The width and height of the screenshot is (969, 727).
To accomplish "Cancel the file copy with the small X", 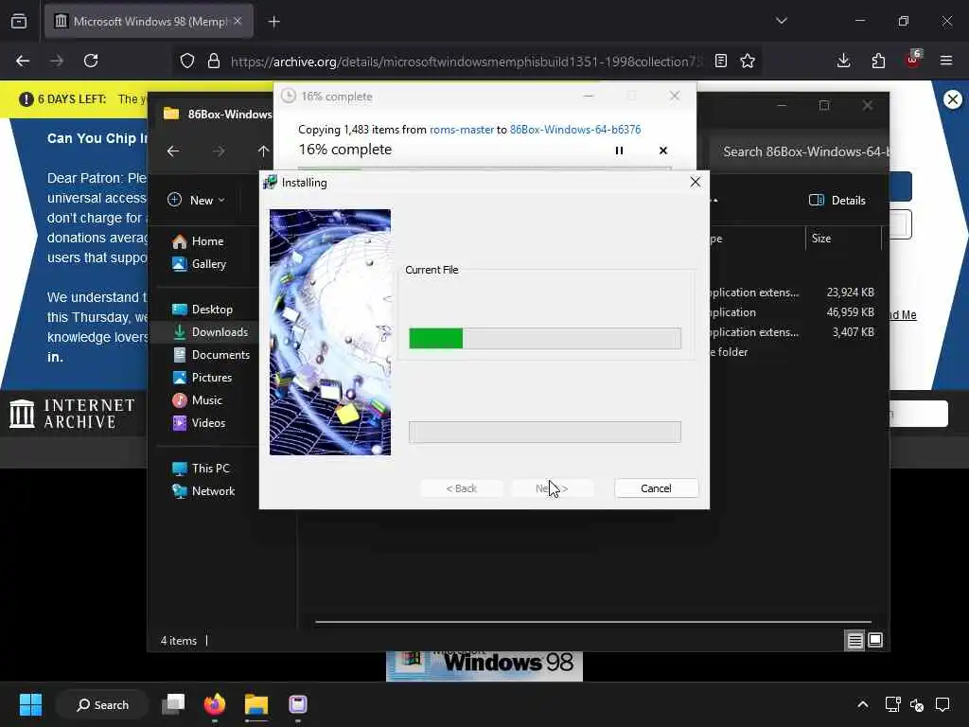I will click(x=663, y=151).
